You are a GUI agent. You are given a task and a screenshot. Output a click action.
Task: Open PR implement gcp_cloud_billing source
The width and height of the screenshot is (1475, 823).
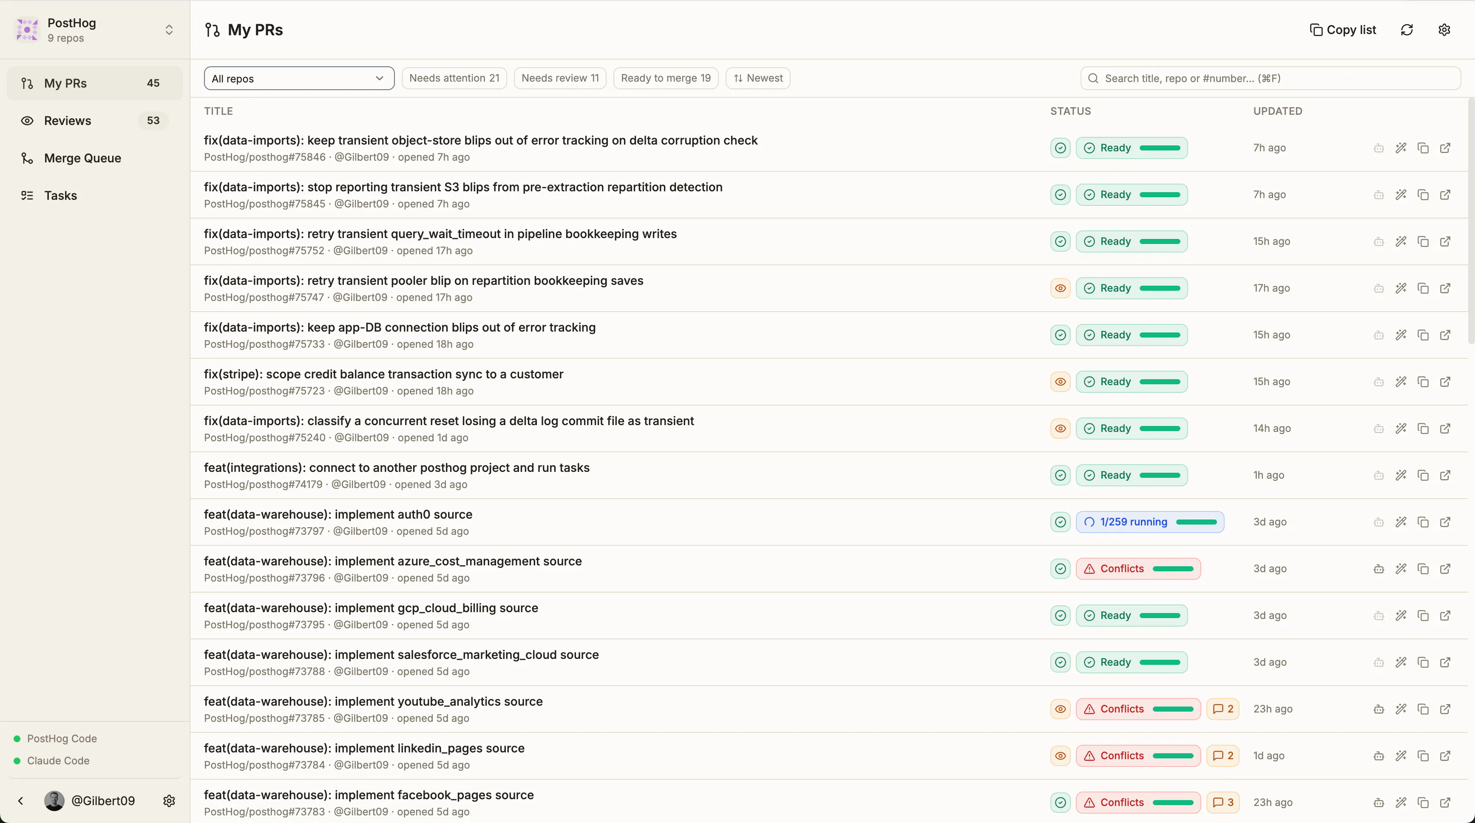point(371,607)
